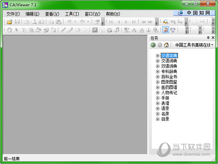Click the Flash icon in toolbar
The image size is (218, 164).
point(95,30)
